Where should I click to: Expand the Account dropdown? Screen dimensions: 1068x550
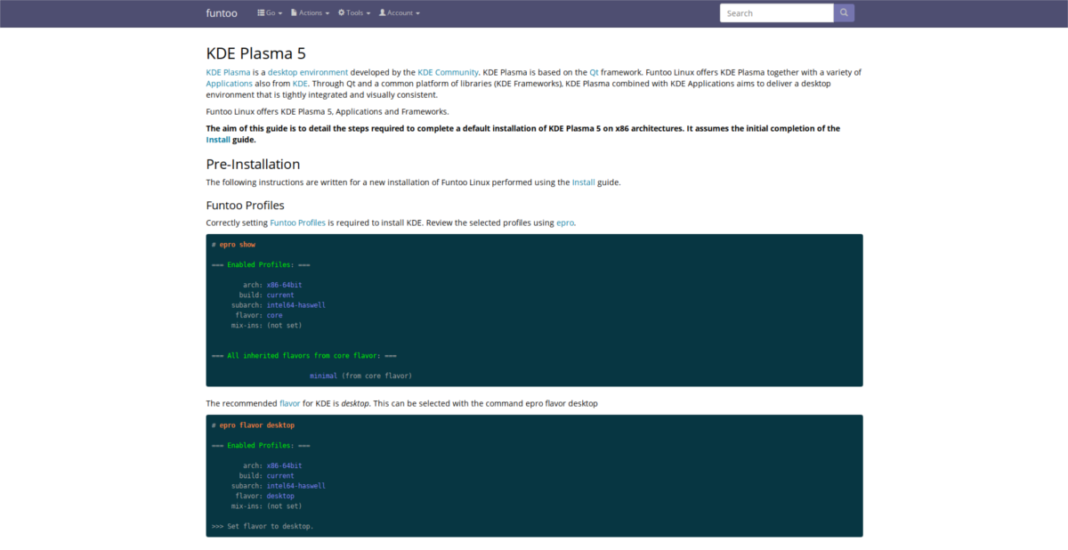click(401, 12)
